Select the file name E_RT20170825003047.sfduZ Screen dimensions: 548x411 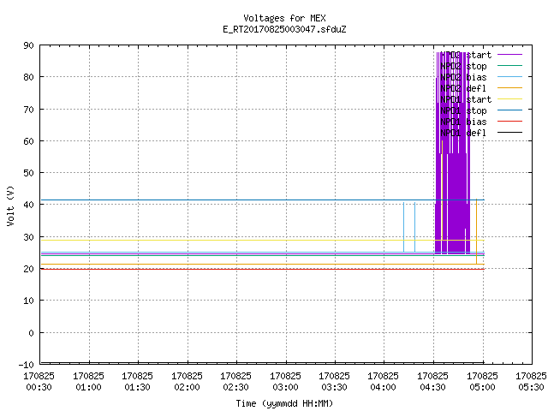284,29
